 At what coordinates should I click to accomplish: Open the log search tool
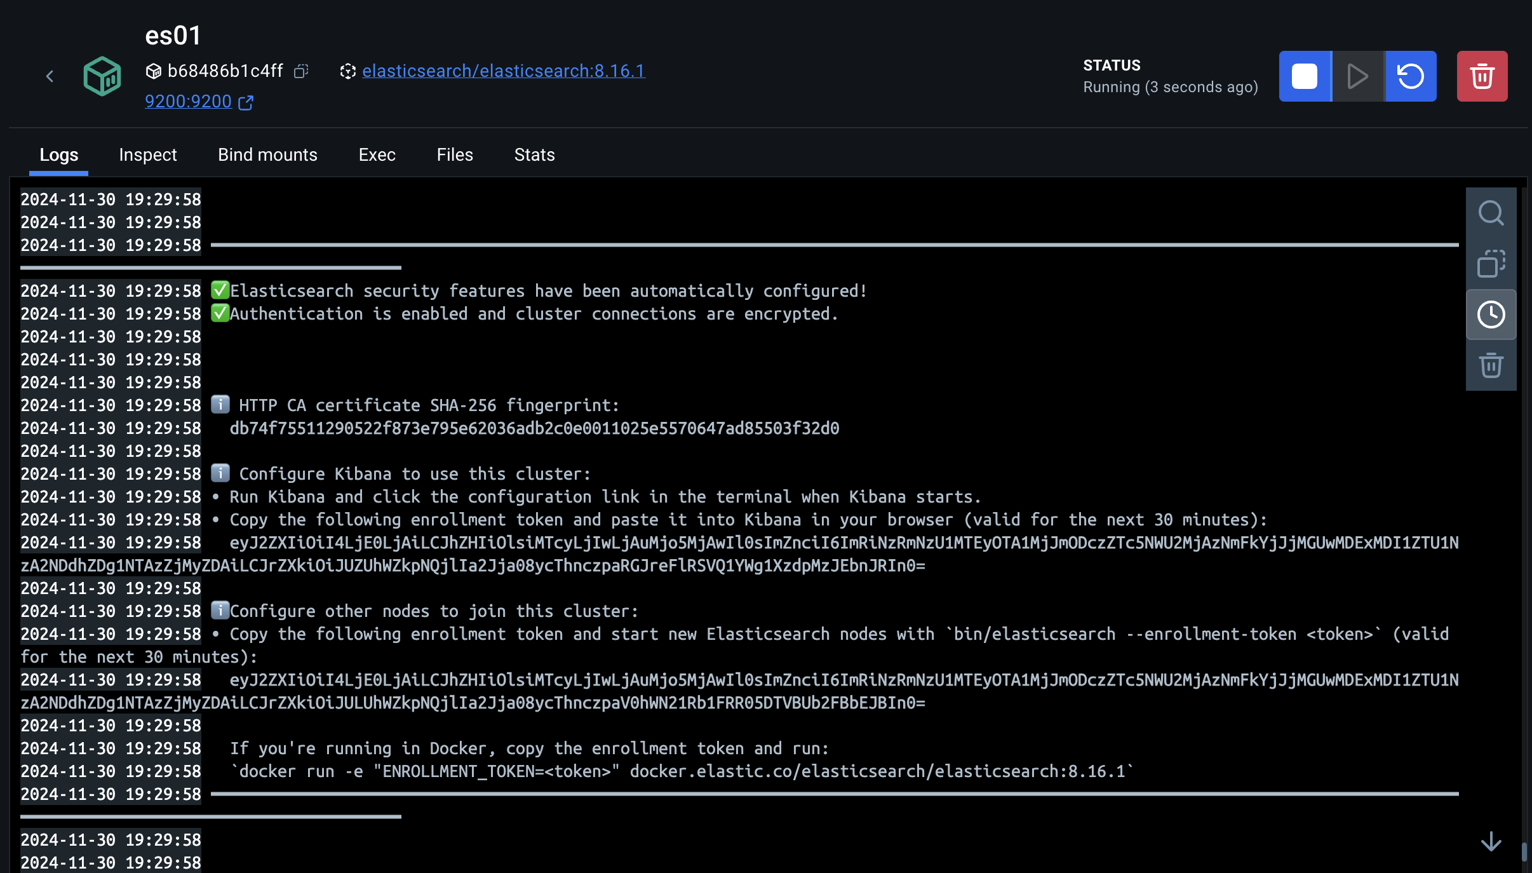pos(1491,213)
